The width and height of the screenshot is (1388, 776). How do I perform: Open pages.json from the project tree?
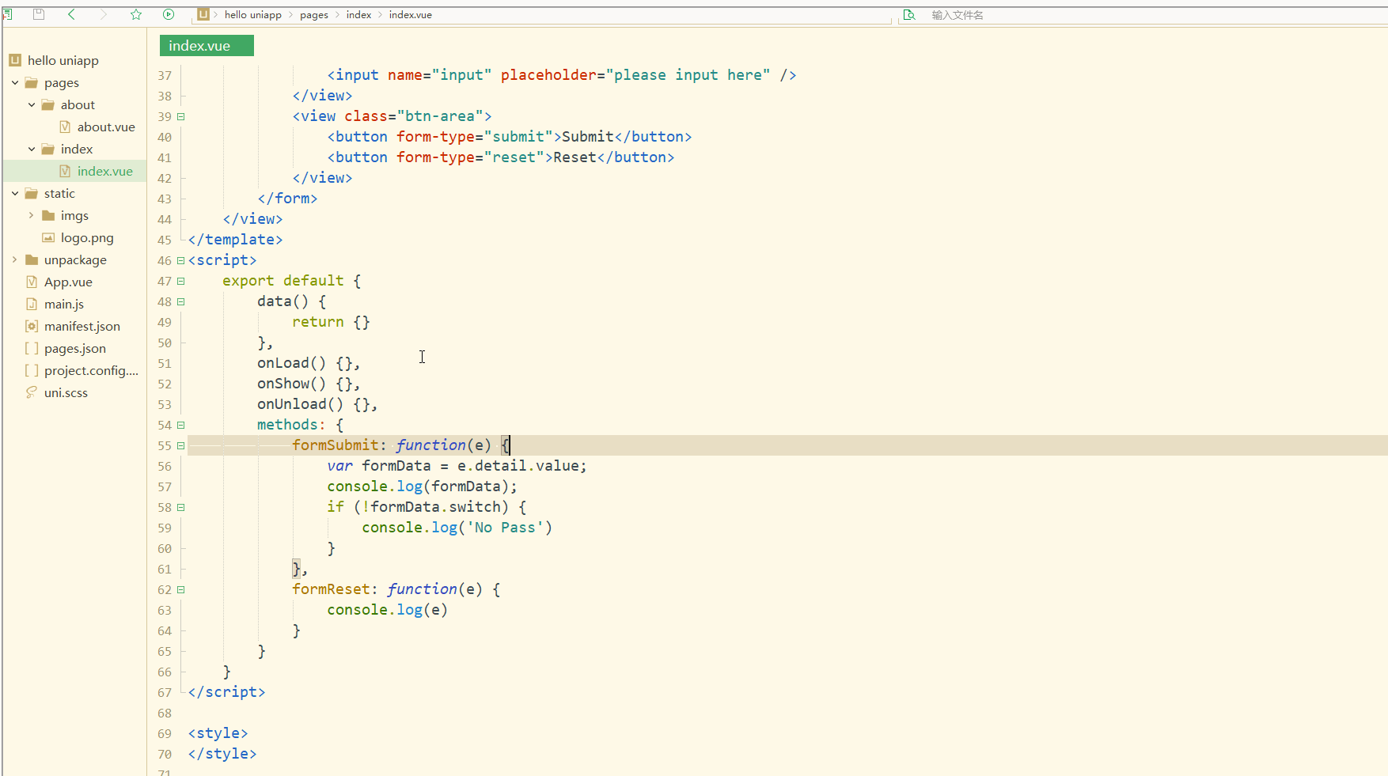pos(75,348)
